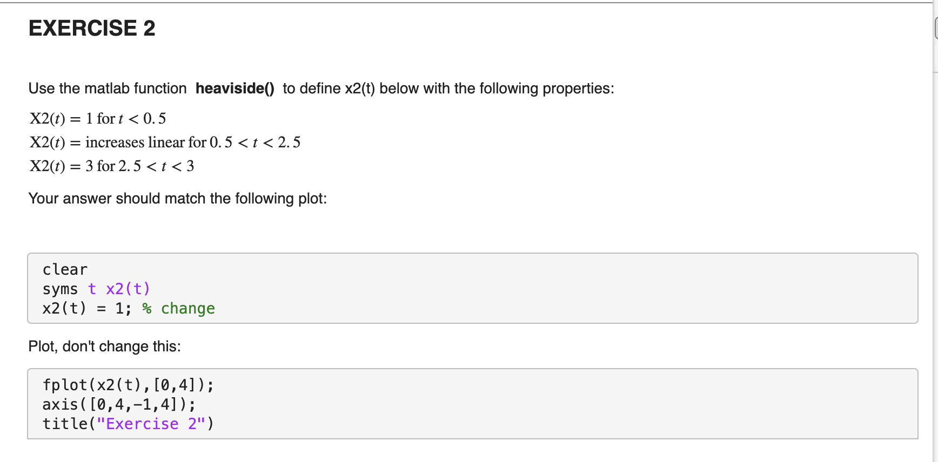Click the green % change comment
Screen dimensions: 938x462
pos(178,308)
